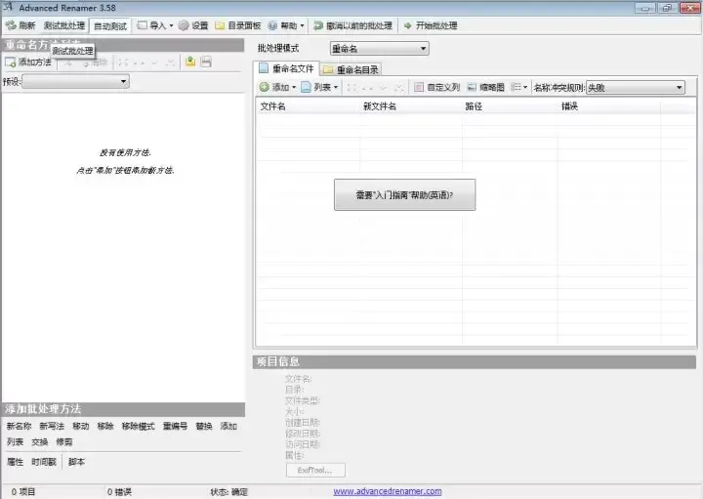Add the 属性 method
703x499 pixels.
[x=15, y=462]
